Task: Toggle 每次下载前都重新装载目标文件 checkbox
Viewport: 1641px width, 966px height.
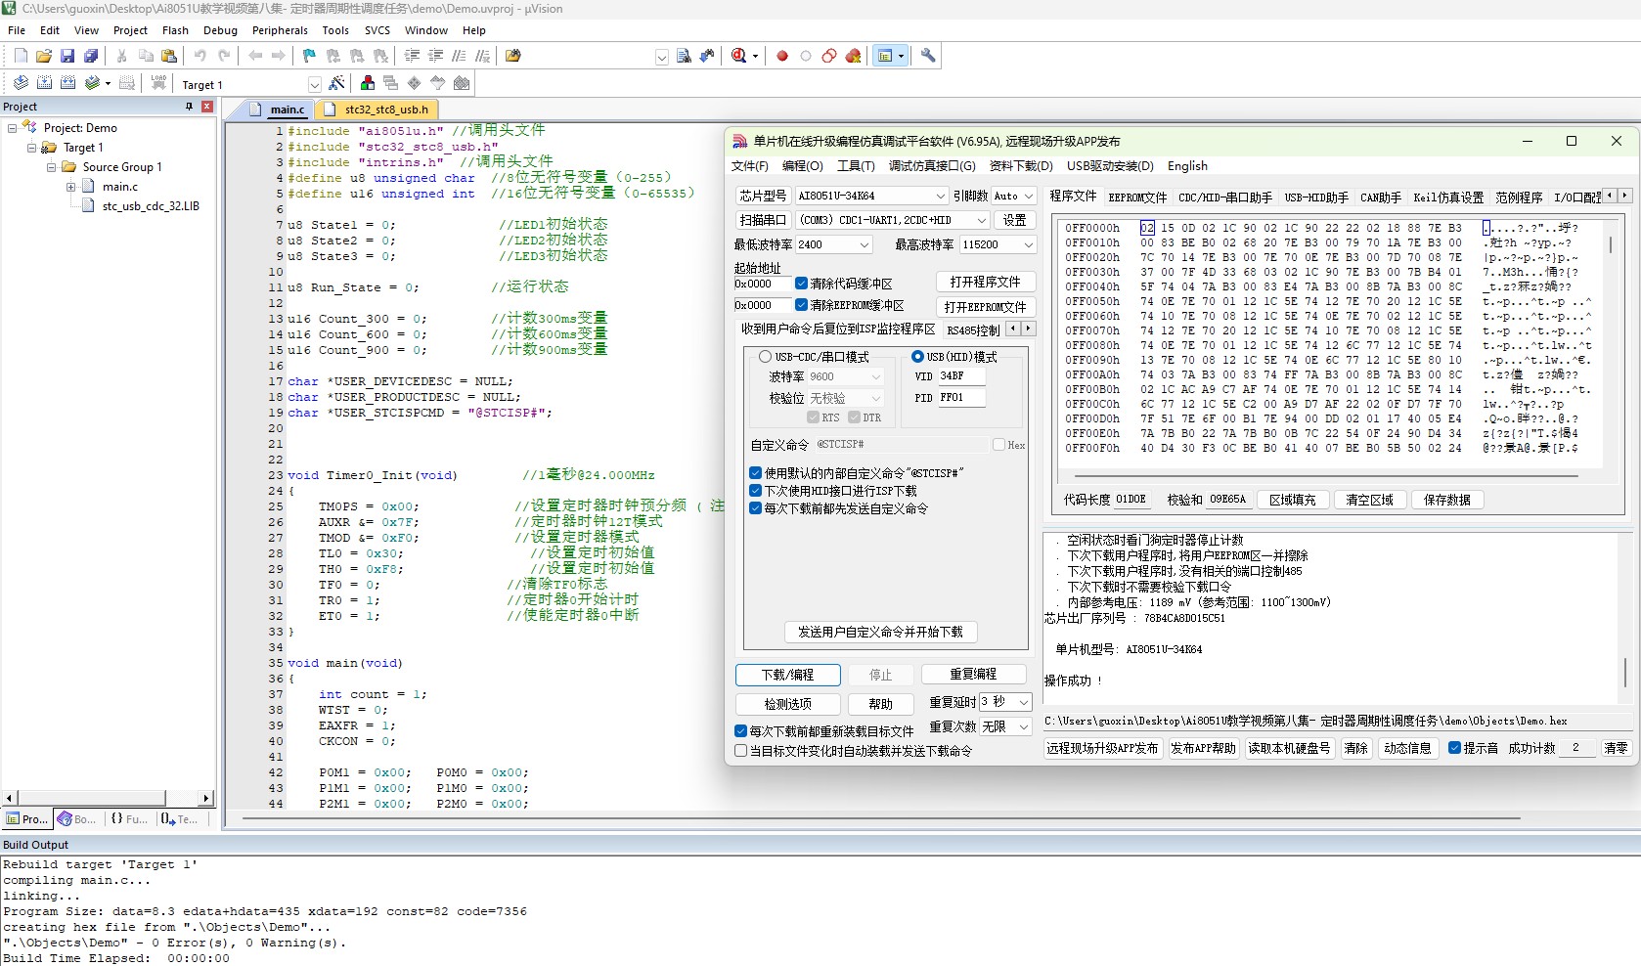Action: coord(740,731)
